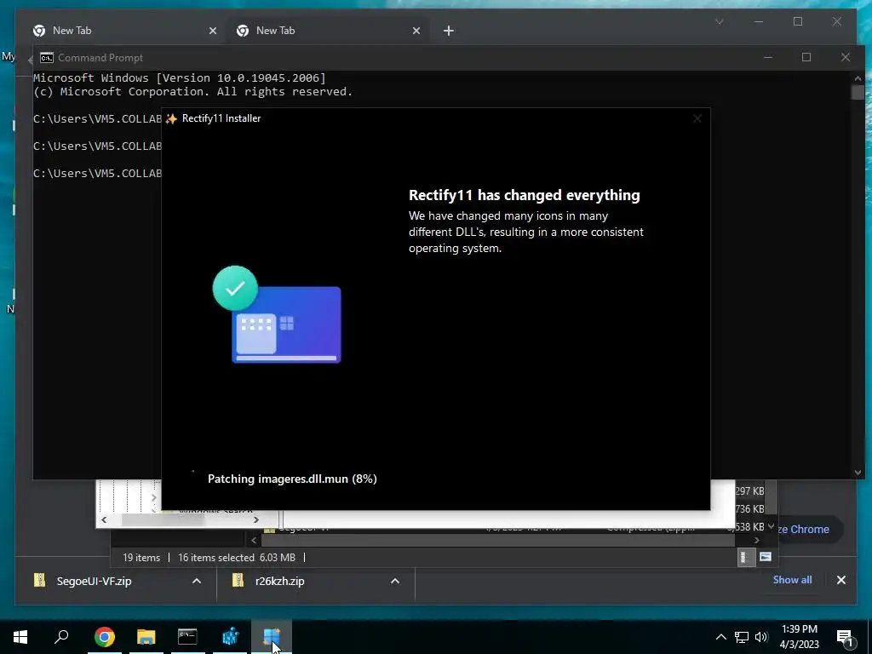Viewport: 872px width, 654px height.
Task: Dismiss the Chrome downloads bar
Action: pos(840,580)
